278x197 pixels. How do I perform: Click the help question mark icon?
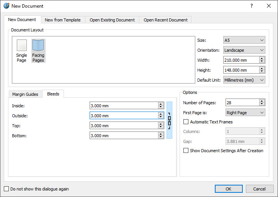[x=252, y=6]
